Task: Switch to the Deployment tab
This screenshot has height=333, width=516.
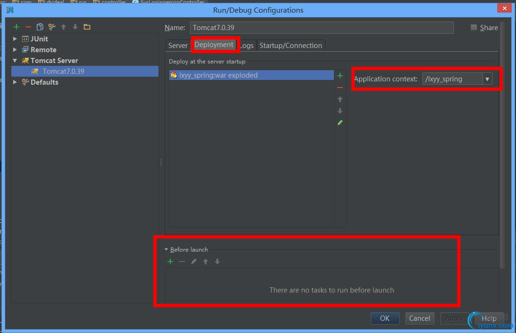Action: 214,45
